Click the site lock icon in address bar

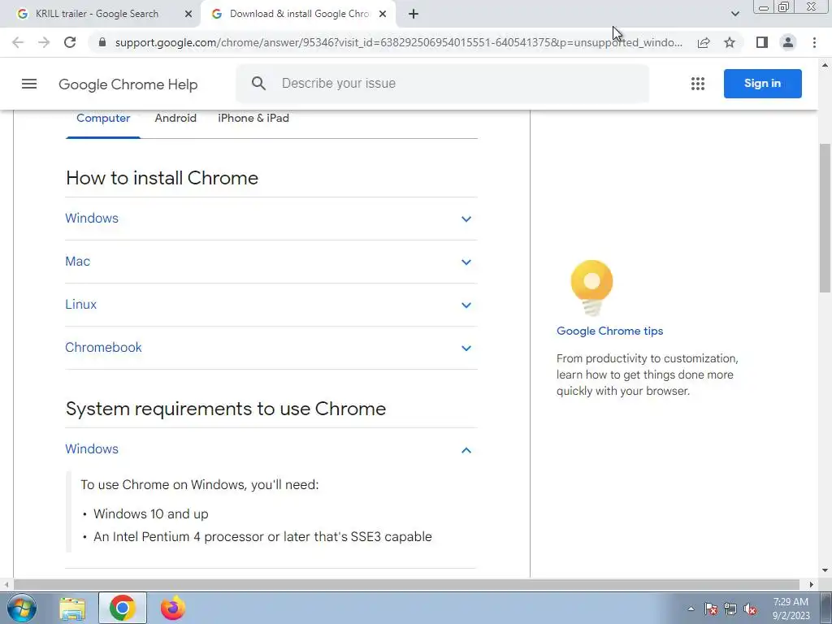[102, 42]
